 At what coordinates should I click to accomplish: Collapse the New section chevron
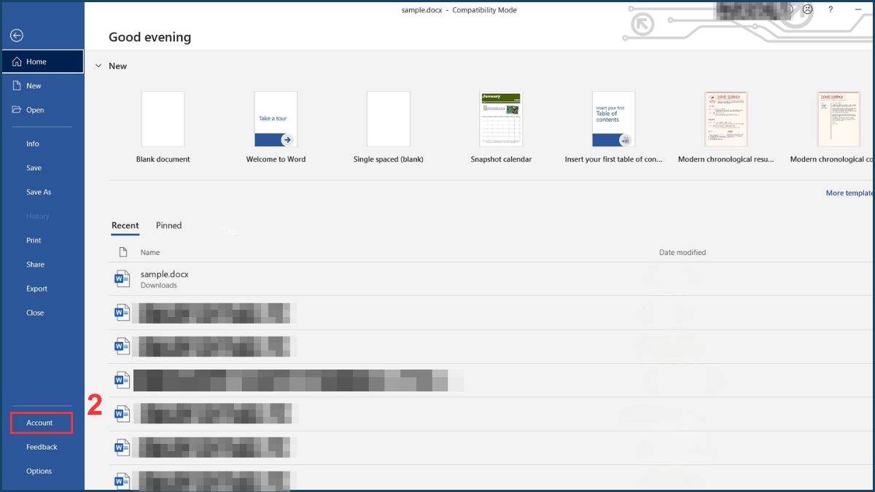tap(98, 66)
